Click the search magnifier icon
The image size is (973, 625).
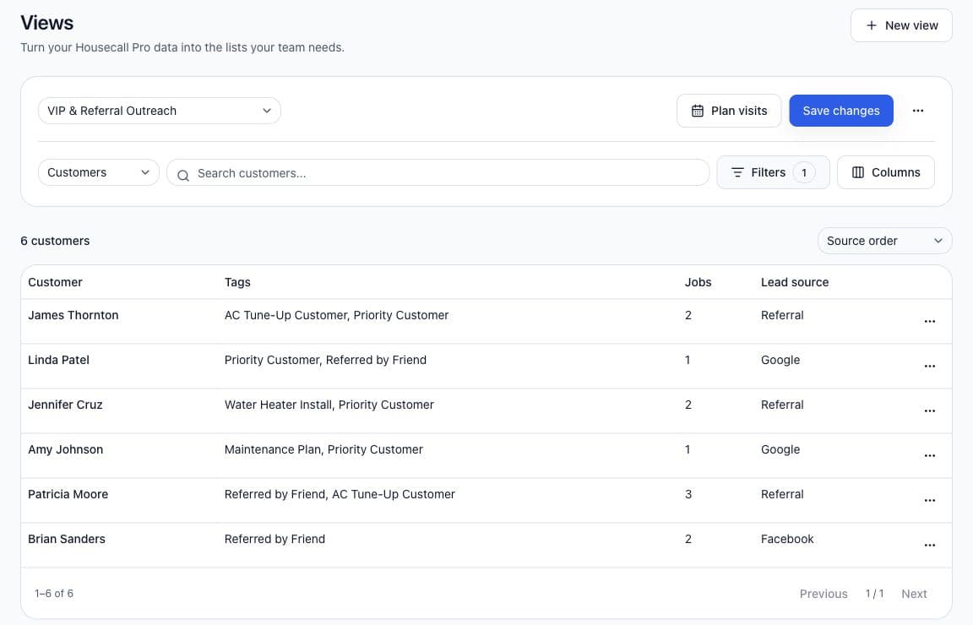point(183,175)
